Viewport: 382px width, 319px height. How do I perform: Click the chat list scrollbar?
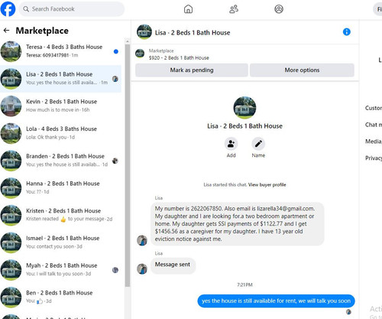[128, 165]
